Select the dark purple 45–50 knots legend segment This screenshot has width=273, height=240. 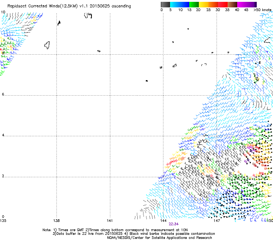click(x=252, y=4)
